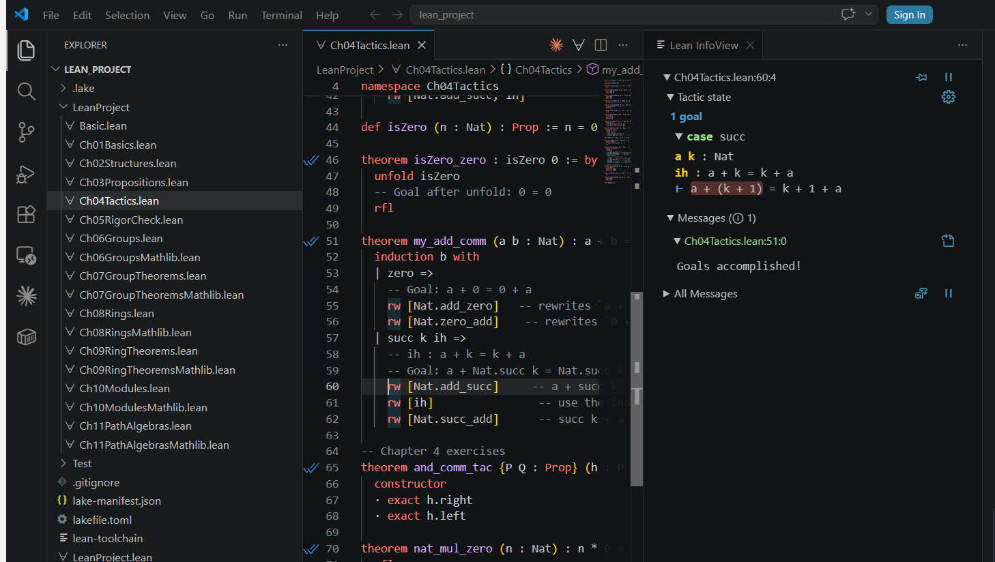Open the chat icon in the title bar
The image size is (995, 562).
(848, 14)
